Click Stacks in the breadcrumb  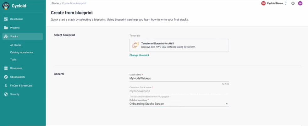(55, 3)
